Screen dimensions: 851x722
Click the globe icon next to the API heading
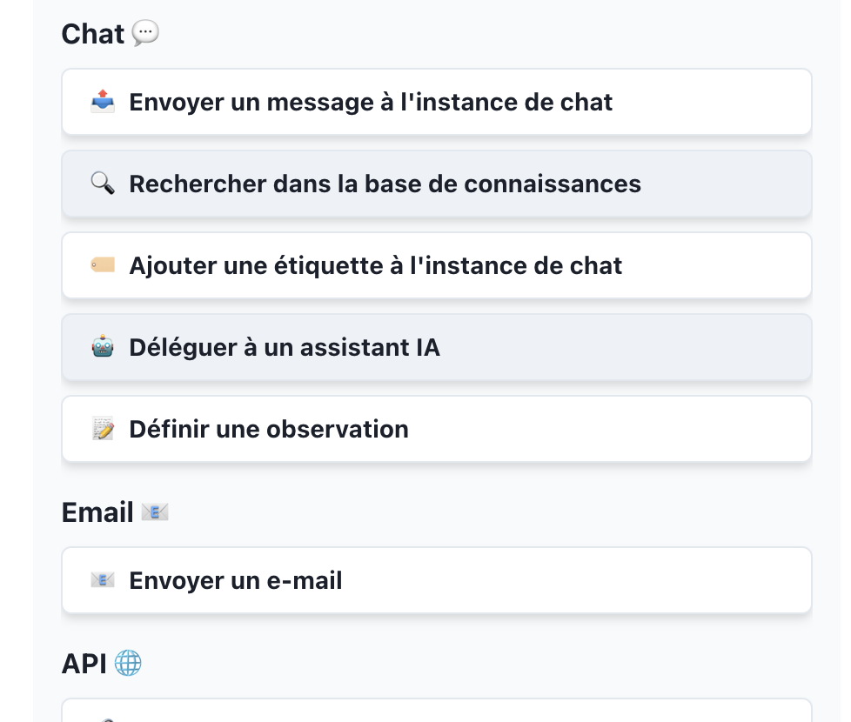pos(128,665)
